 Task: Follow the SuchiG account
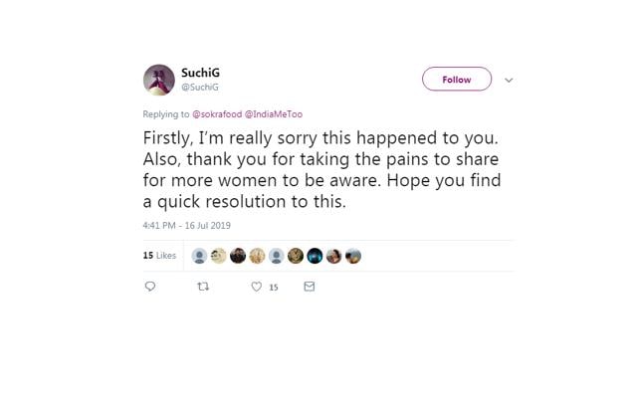coord(457,80)
